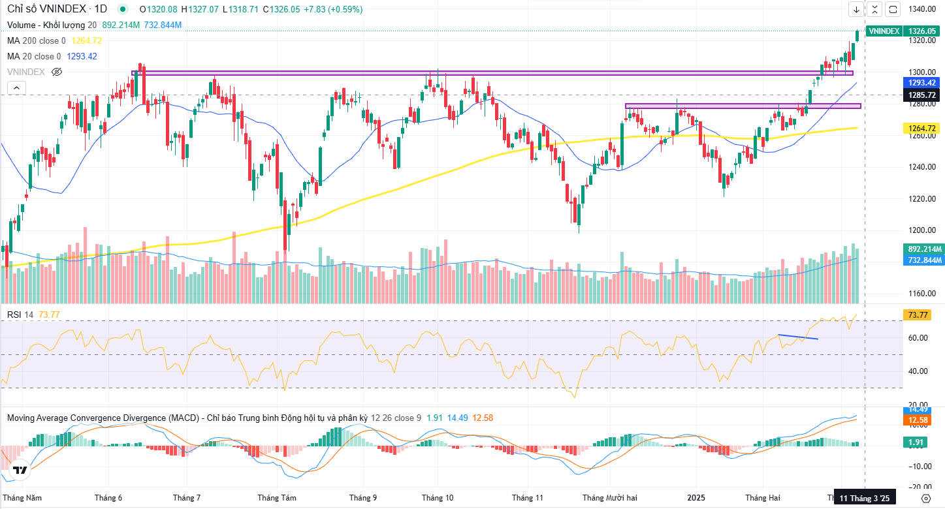Click the TradingView logo watermark icon
The image size is (945, 509).
tap(20, 470)
